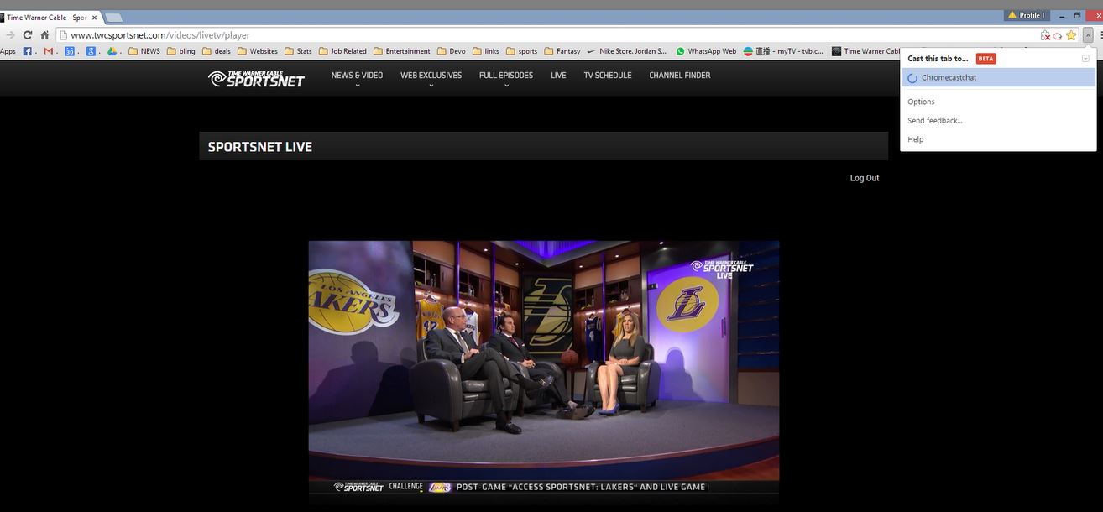This screenshot has width=1103, height=512.
Task: Open the Nike Store Jordan bookmark
Action: point(627,51)
